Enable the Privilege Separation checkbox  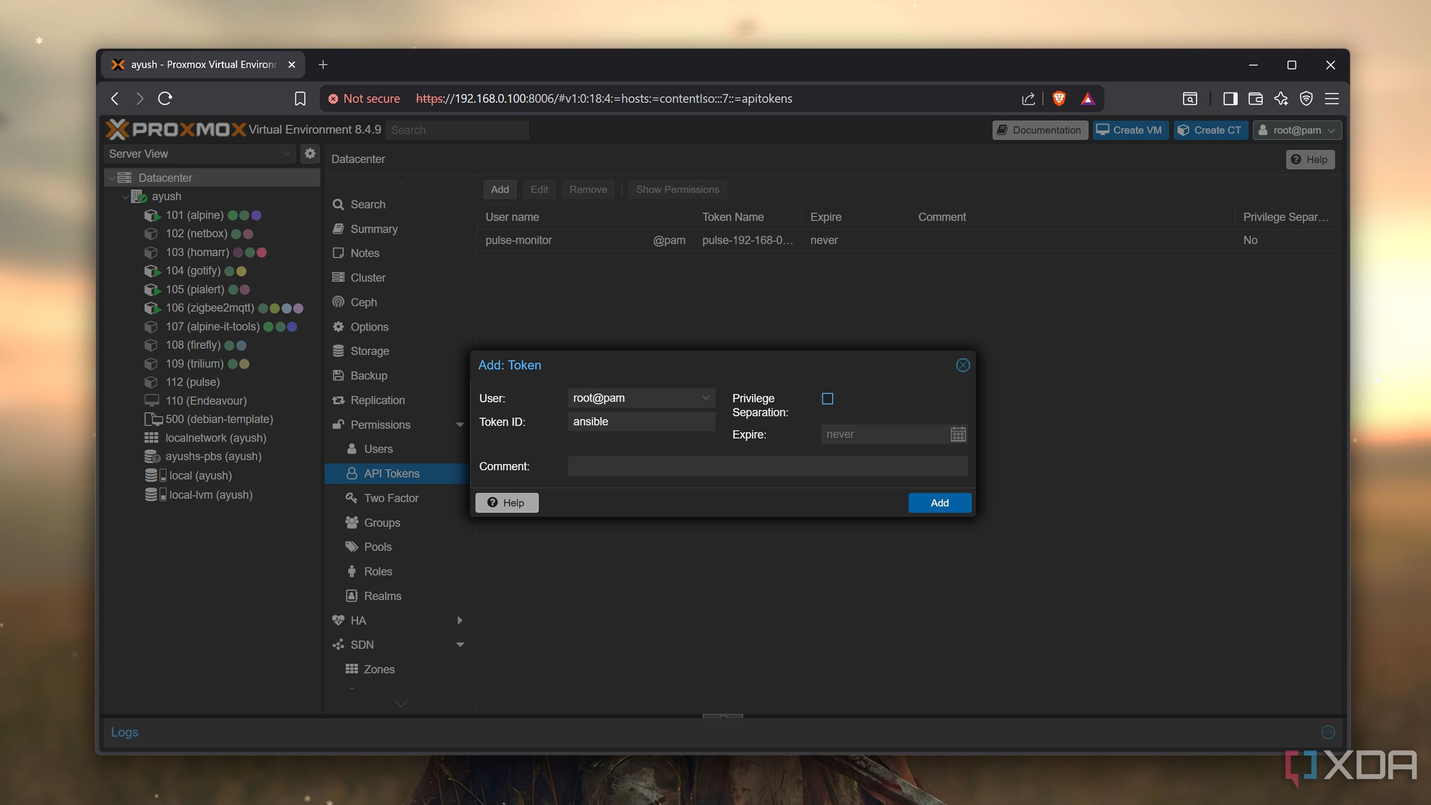[x=827, y=398]
